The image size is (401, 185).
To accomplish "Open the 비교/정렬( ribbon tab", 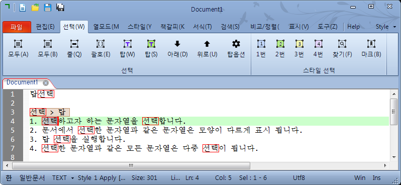I will [x=264, y=27].
